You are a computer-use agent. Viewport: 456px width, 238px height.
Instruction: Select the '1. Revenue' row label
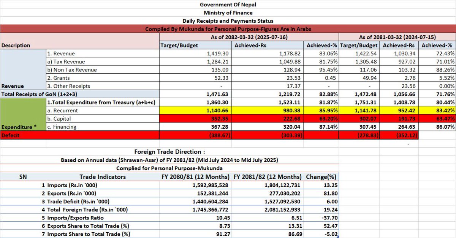coord(61,54)
